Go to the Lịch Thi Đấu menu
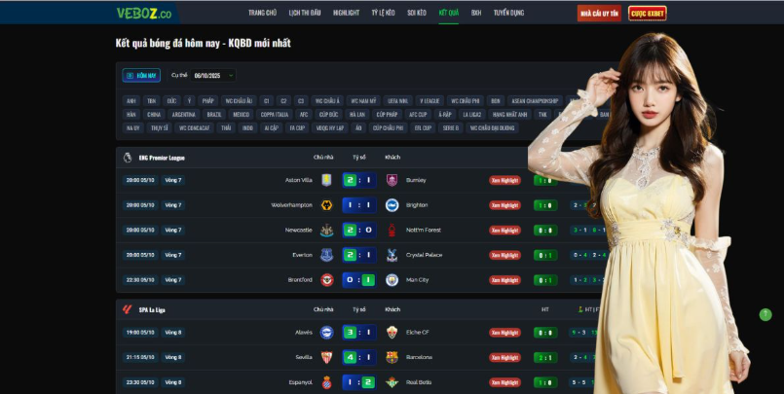 click(305, 13)
